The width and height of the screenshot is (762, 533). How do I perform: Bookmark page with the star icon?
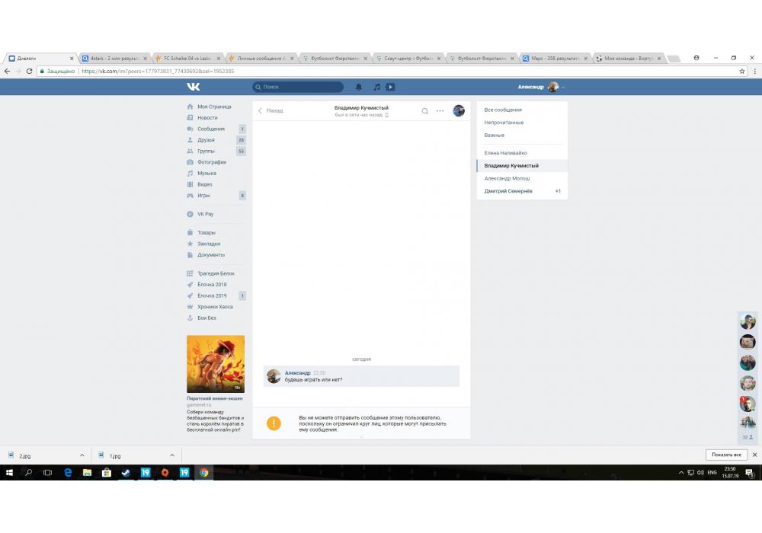pos(742,71)
